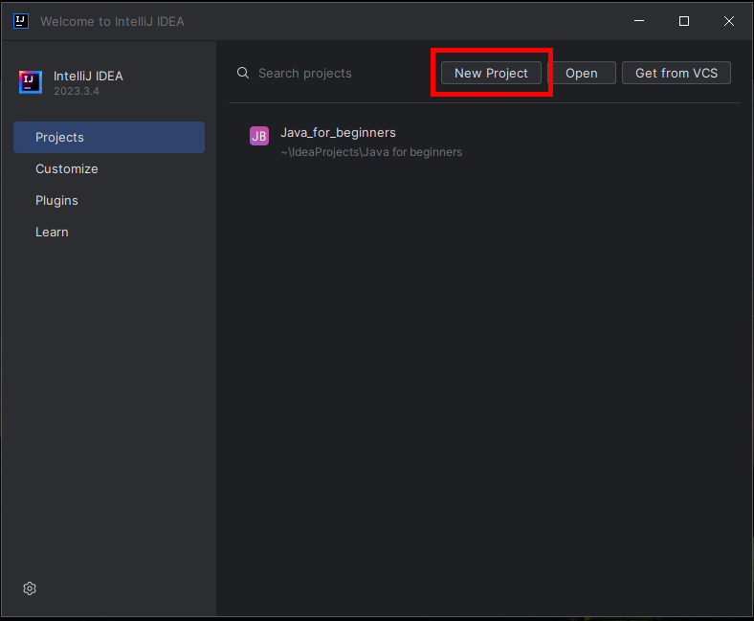Screen dimensions: 754x621
Task: Close the Welcome to IntelliJ IDEA window
Action: click(x=729, y=21)
